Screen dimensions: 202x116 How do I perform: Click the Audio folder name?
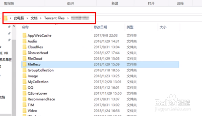point(32,41)
